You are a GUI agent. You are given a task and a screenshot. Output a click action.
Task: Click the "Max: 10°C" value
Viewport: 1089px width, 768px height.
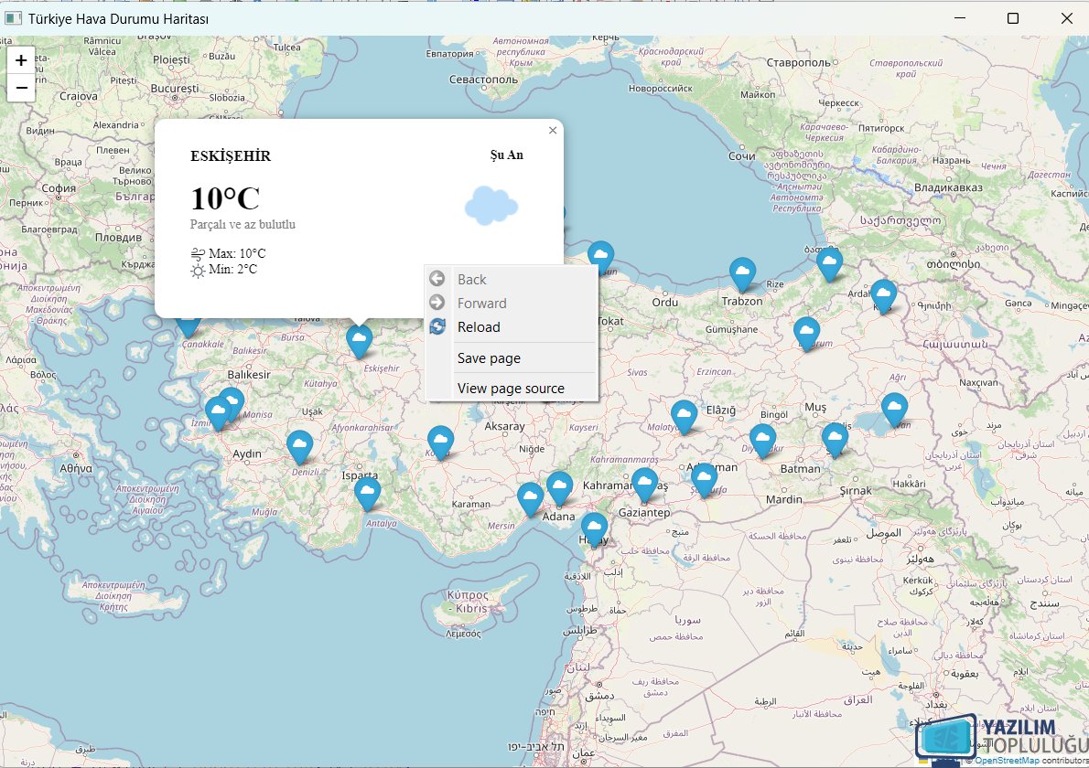click(237, 254)
